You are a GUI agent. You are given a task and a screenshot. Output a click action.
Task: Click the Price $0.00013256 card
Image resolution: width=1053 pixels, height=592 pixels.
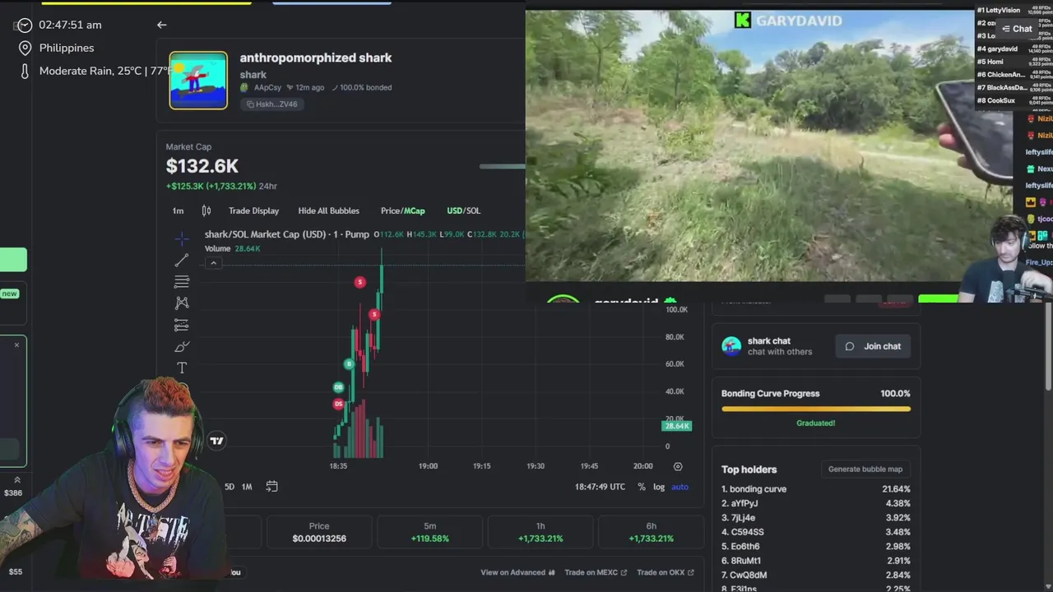pyautogui.click(x=319, y=532)
